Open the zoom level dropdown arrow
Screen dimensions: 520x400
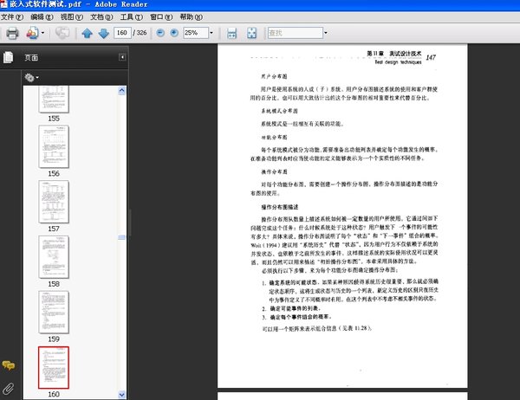click(211, 33)
